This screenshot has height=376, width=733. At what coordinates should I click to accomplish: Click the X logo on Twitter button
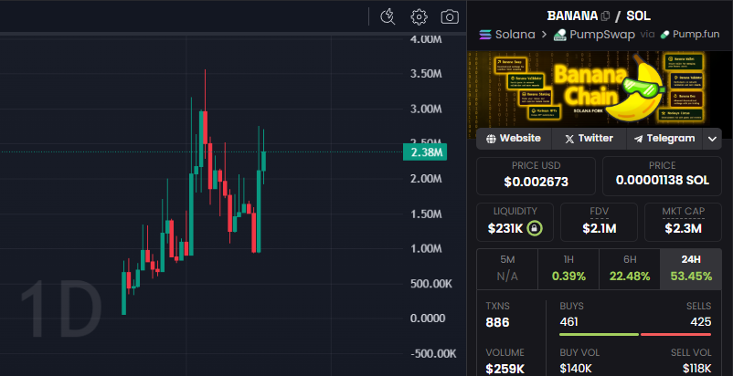pos(569,139)
